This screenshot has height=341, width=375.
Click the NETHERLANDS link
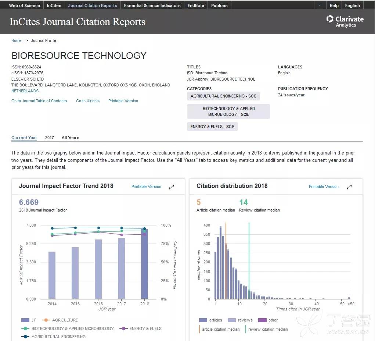coord(25,91)
